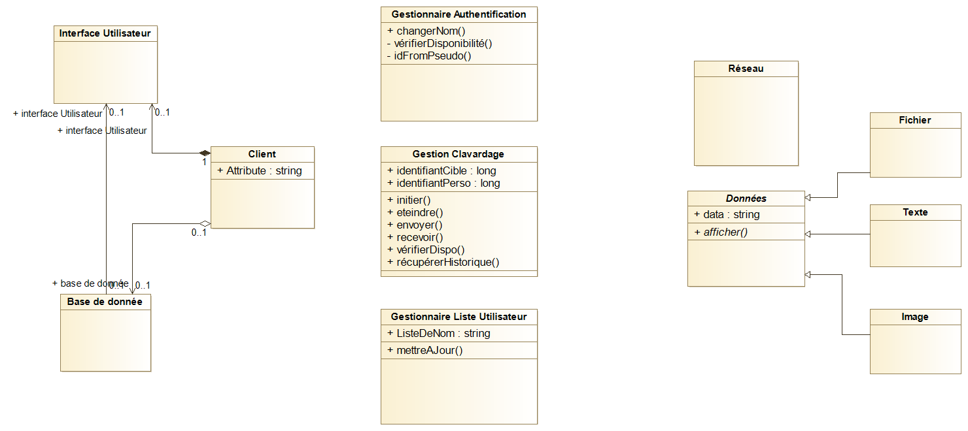Click the Gestion Clavardage class title
The width and height of the screenshot is (968, 431).
458,154
